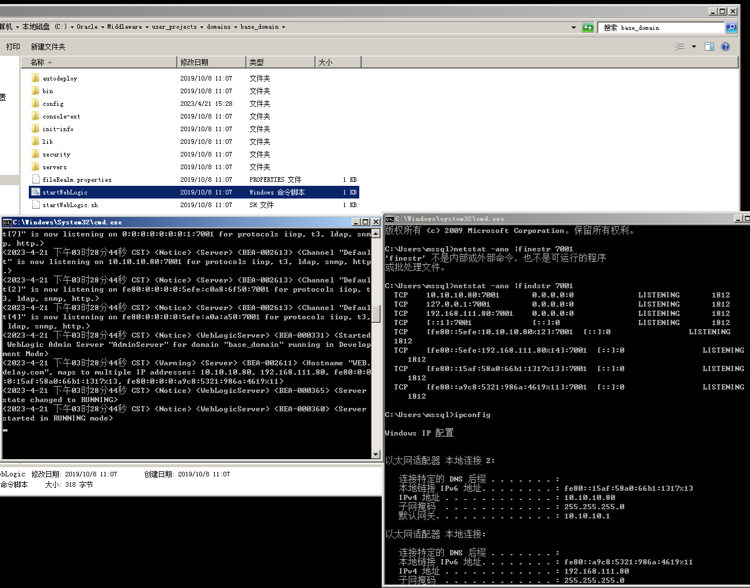Image resolution: width=750 pixels, height=588 pixels.
Task: Click the 127.0.0.1:7001 netstat entry
Action: tap(458, 304)
